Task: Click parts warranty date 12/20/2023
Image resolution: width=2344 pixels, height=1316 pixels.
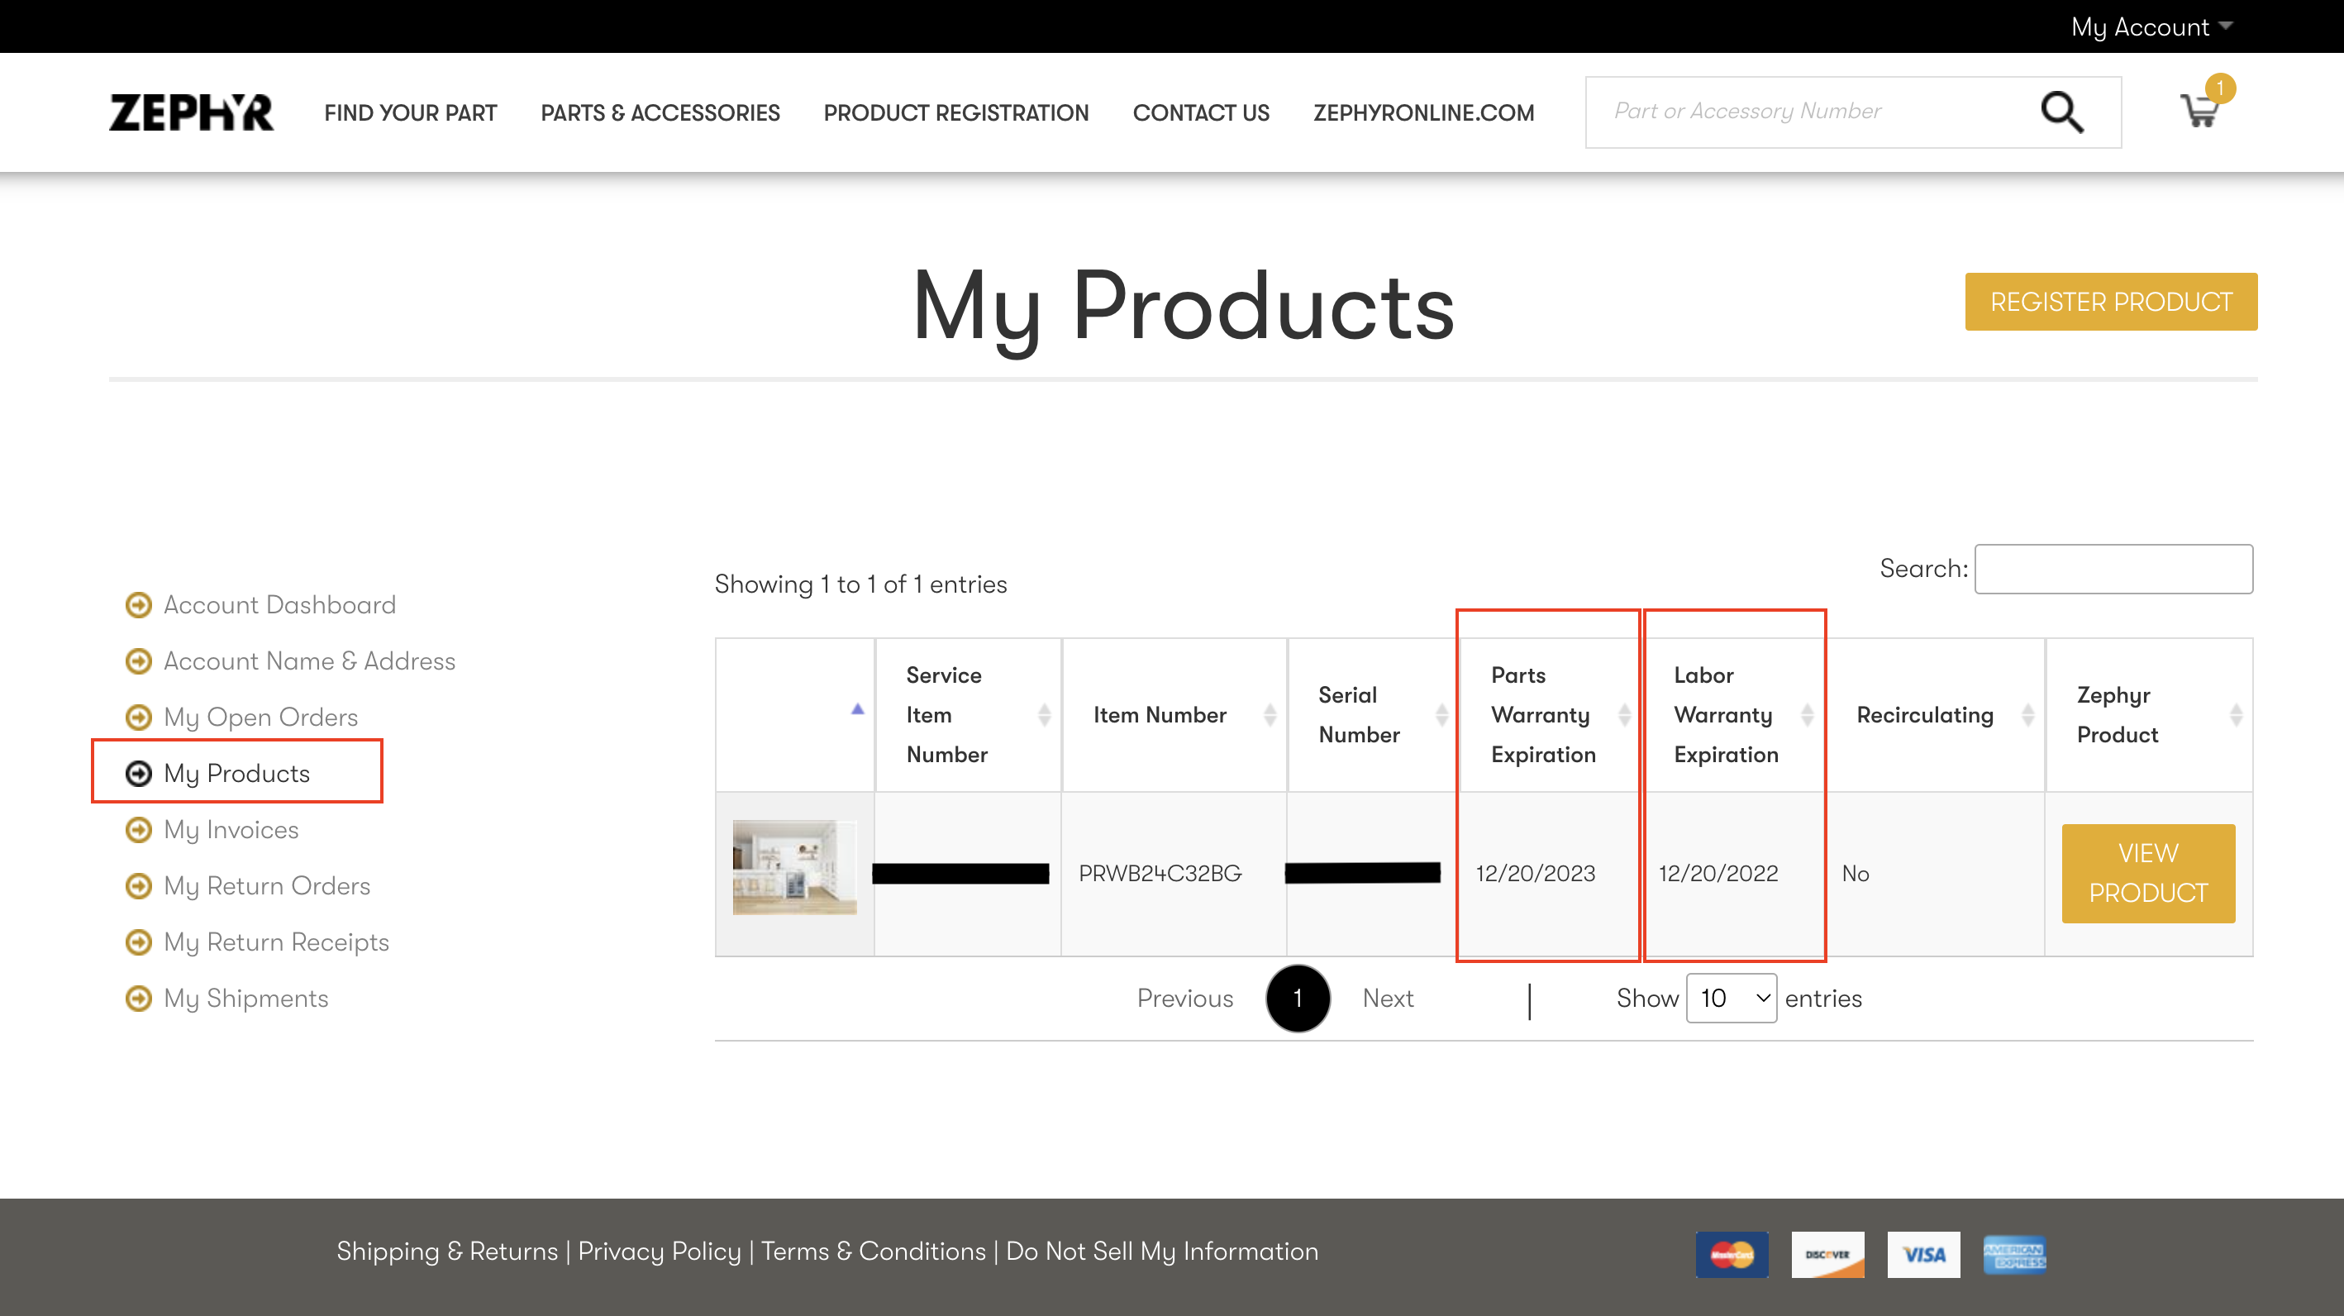Action: [1535, 874]
